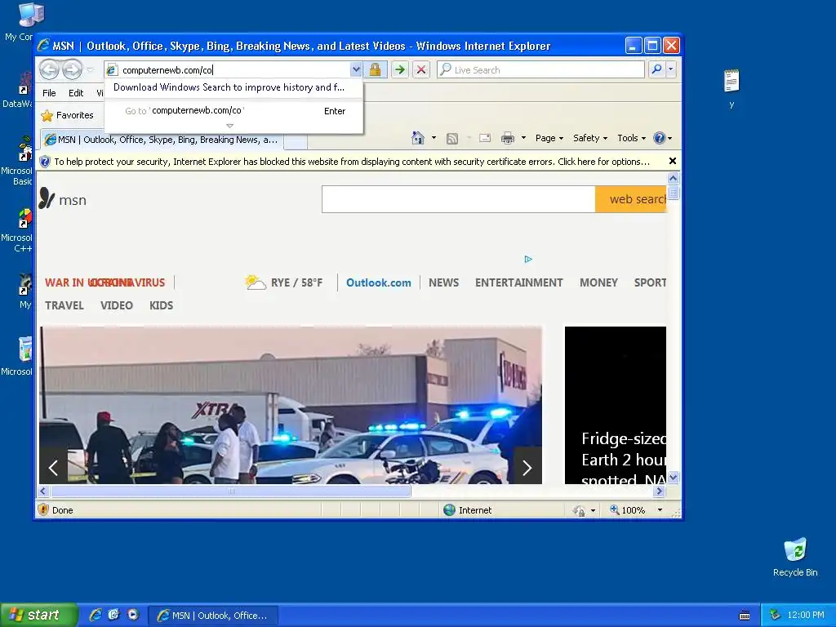
Task: Open the Page menu
Action: click(x=549, y=138)
